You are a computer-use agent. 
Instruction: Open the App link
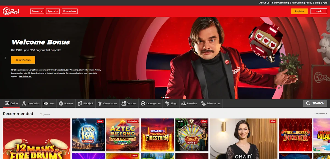[x=325, y=3]
